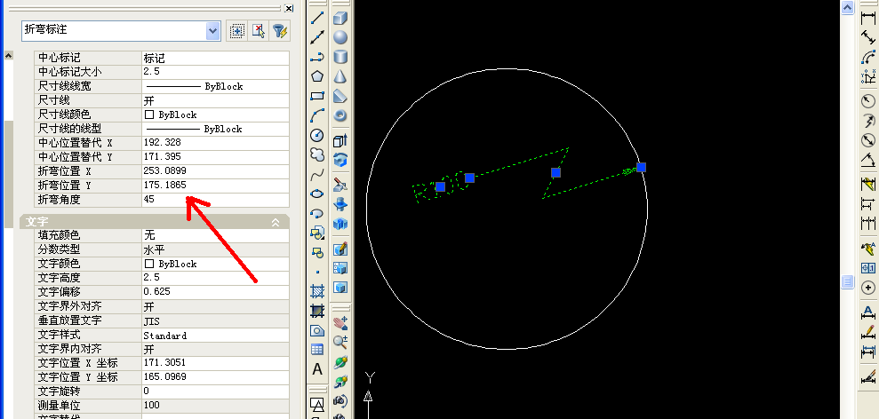
Task: Select the Sphere solid tool
Action: tap(340, 37)
